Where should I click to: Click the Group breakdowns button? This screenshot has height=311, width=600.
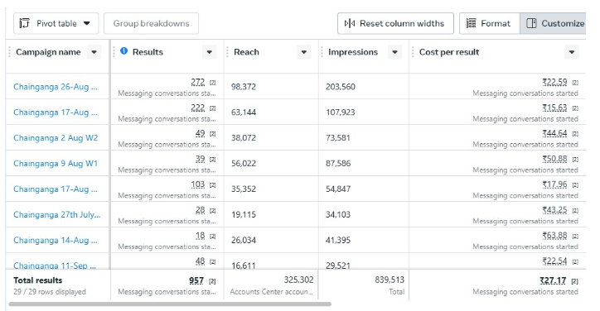pyautogui.click(x=151, y=23)
